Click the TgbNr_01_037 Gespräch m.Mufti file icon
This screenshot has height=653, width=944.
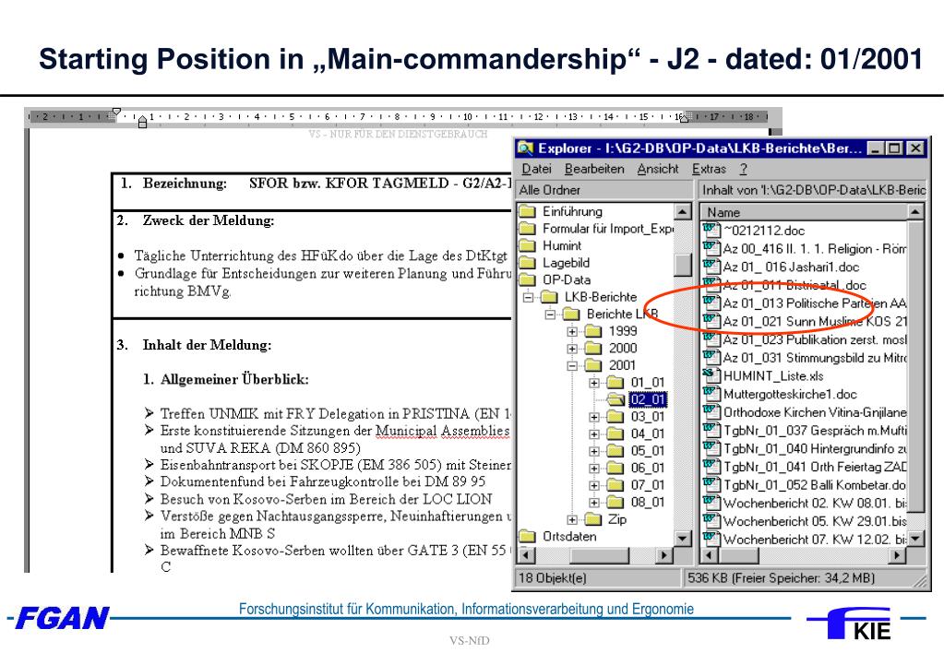(711, 431)
